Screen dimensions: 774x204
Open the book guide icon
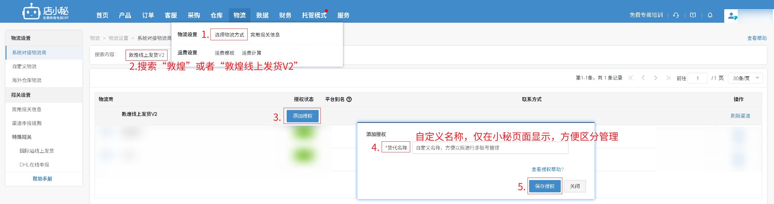(x=693, y=15)
